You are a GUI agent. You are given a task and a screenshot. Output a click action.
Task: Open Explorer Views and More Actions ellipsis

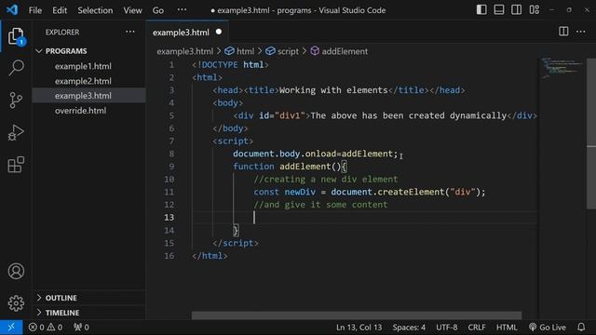130,32
